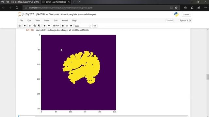Click the Last Checkpoint status text
209x117 pixels.
pyautogui.click(x=60, y=14)
